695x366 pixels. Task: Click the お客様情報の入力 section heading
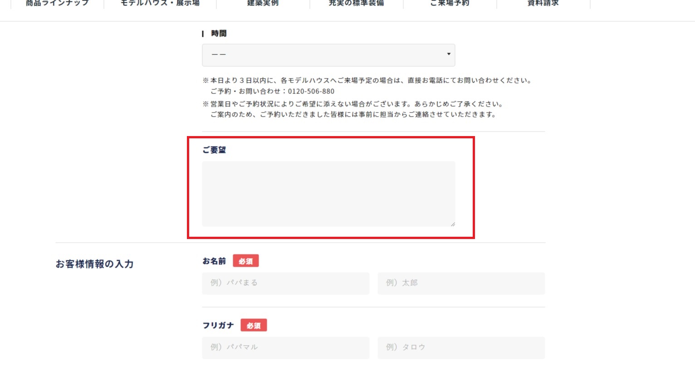(x=94, y=264)
